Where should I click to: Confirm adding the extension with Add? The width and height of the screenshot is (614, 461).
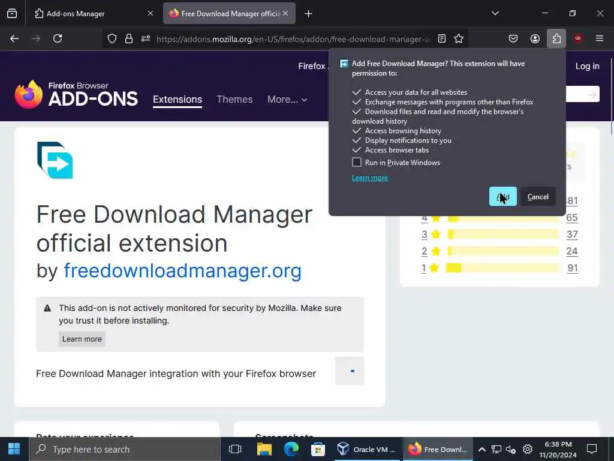503,196
